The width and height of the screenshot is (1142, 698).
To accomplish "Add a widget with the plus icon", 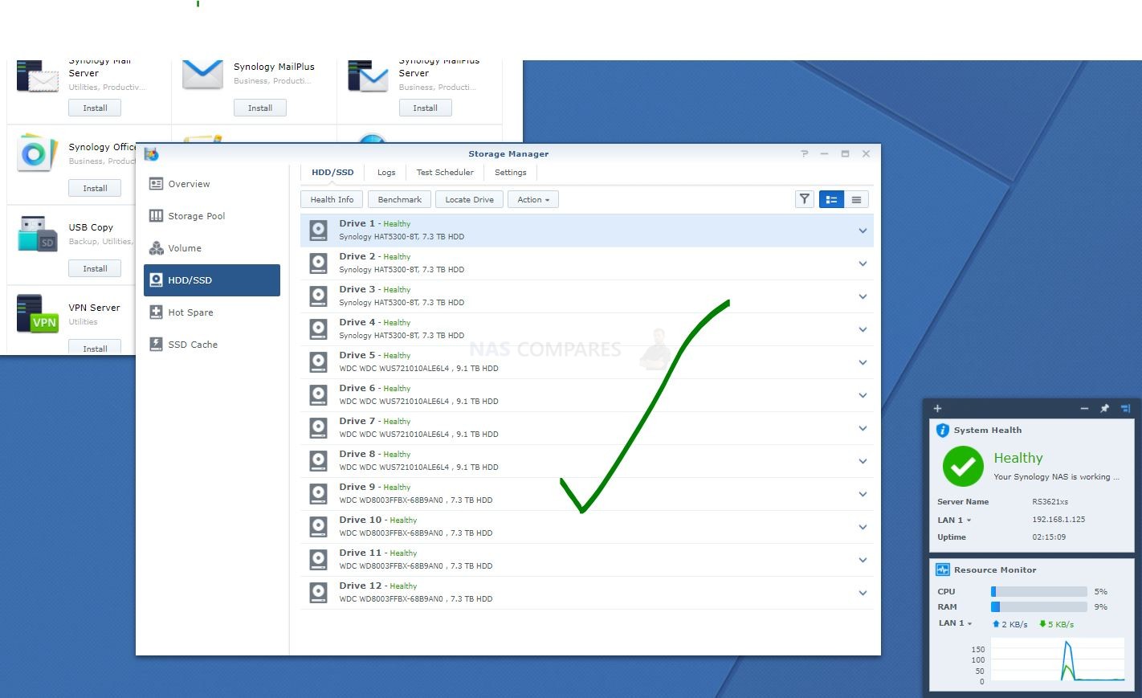I will coord(937,408).
